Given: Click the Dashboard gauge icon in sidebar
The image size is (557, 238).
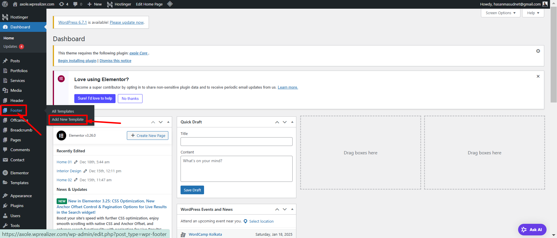Looking at the screenshot, I should [5, 27].
